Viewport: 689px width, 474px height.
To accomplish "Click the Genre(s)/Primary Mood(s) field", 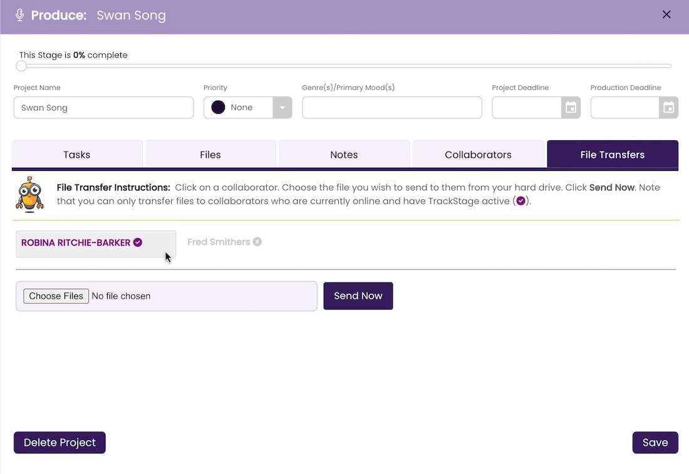I will click(x=392, y=108).
